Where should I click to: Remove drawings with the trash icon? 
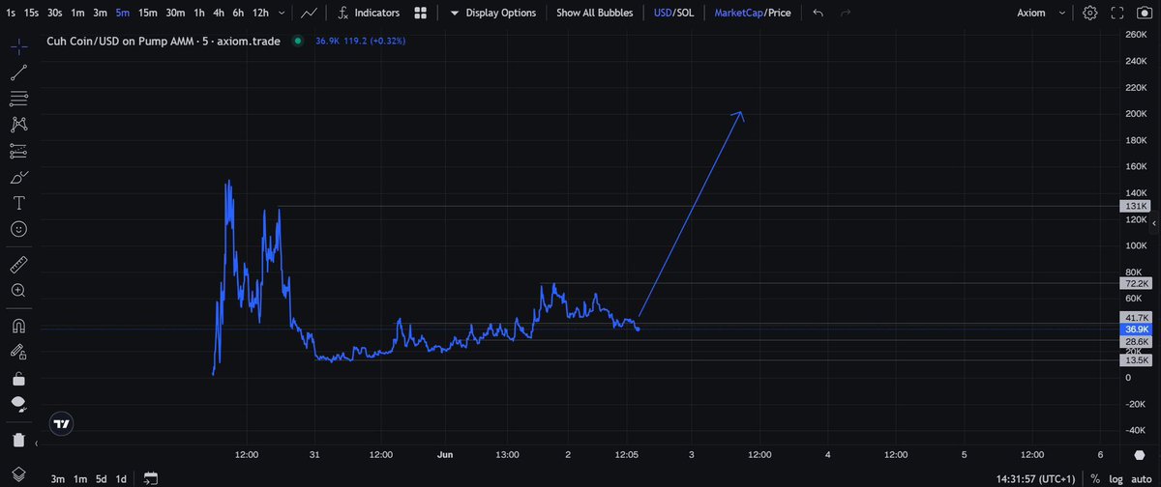click(x=18, y=440)
